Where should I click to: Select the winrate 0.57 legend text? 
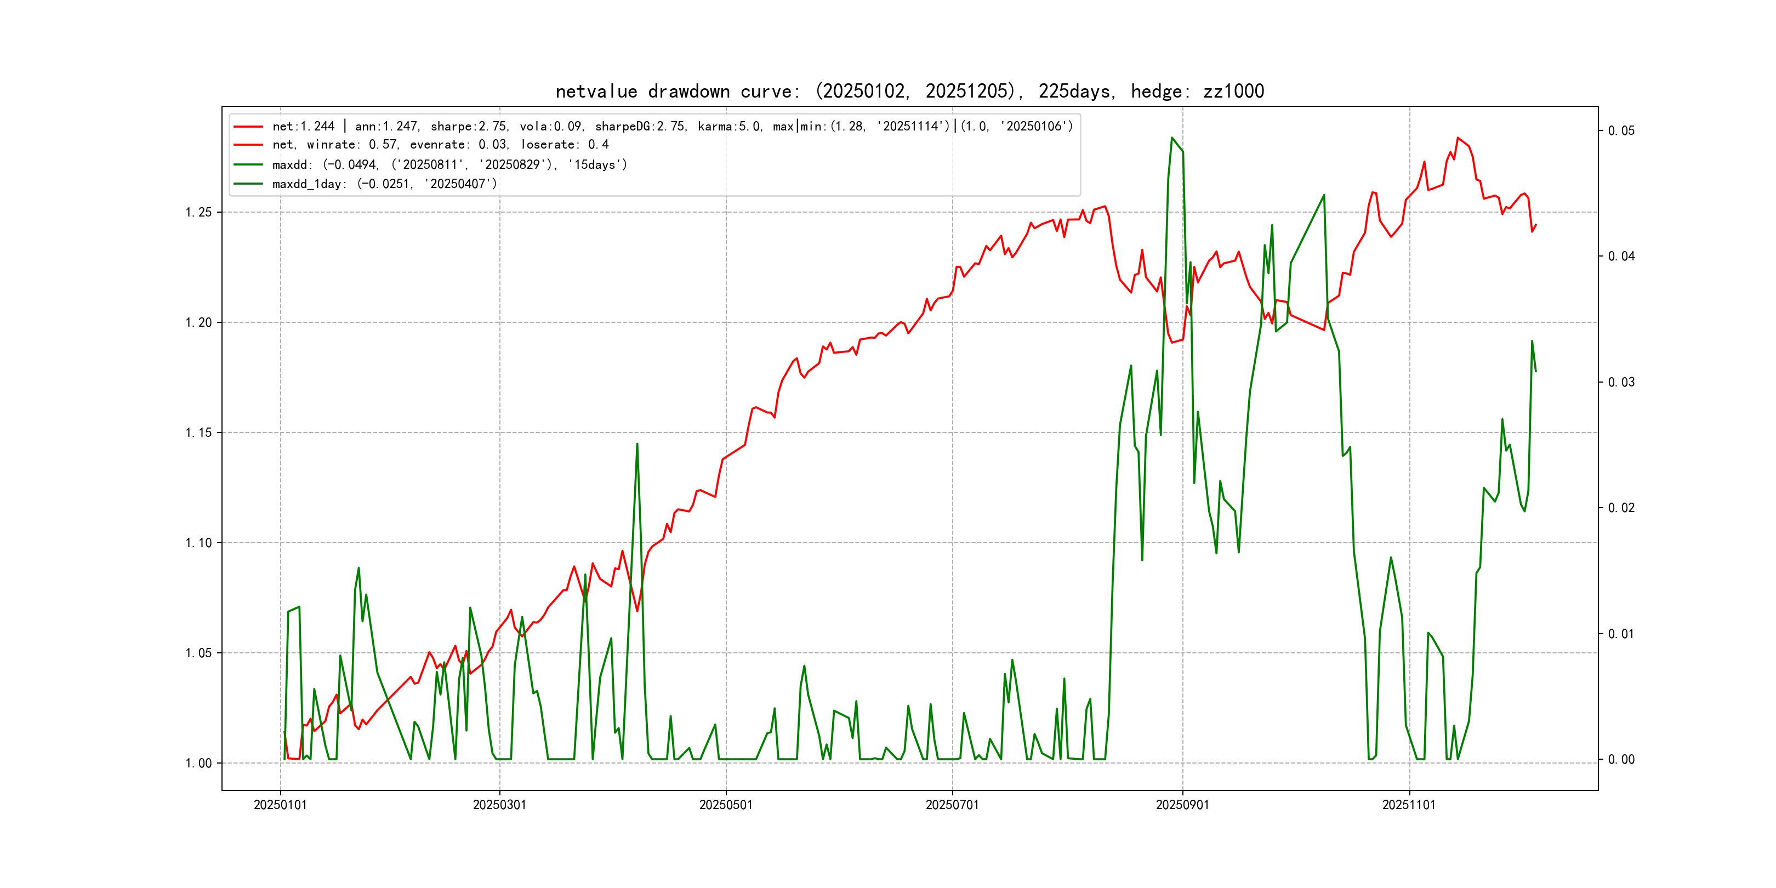[x=440, y=145]
